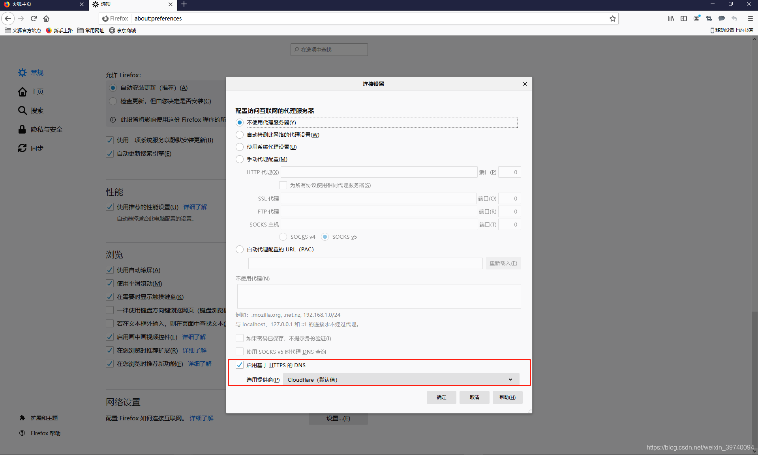The height and width of the screenshot is (455, 758).
Task: Toggle the sidebar view icon
Action: coord(684,19)
